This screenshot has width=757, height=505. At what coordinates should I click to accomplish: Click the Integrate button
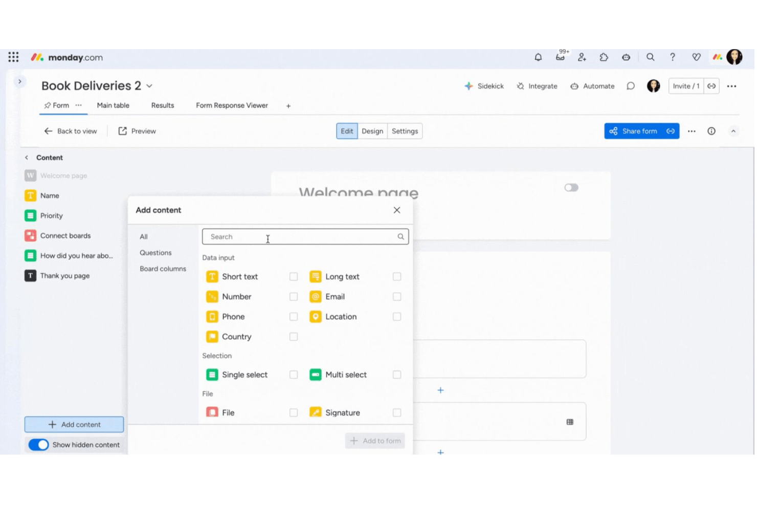(537, 86)
